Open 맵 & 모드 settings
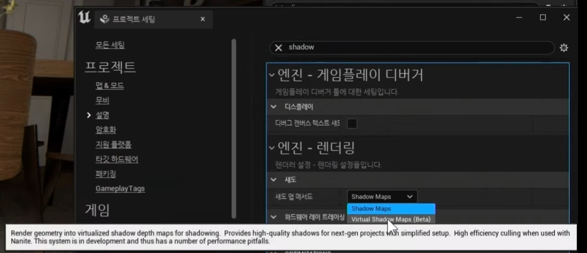This screenshot has width=587, height=253. [x=110, y=86]
